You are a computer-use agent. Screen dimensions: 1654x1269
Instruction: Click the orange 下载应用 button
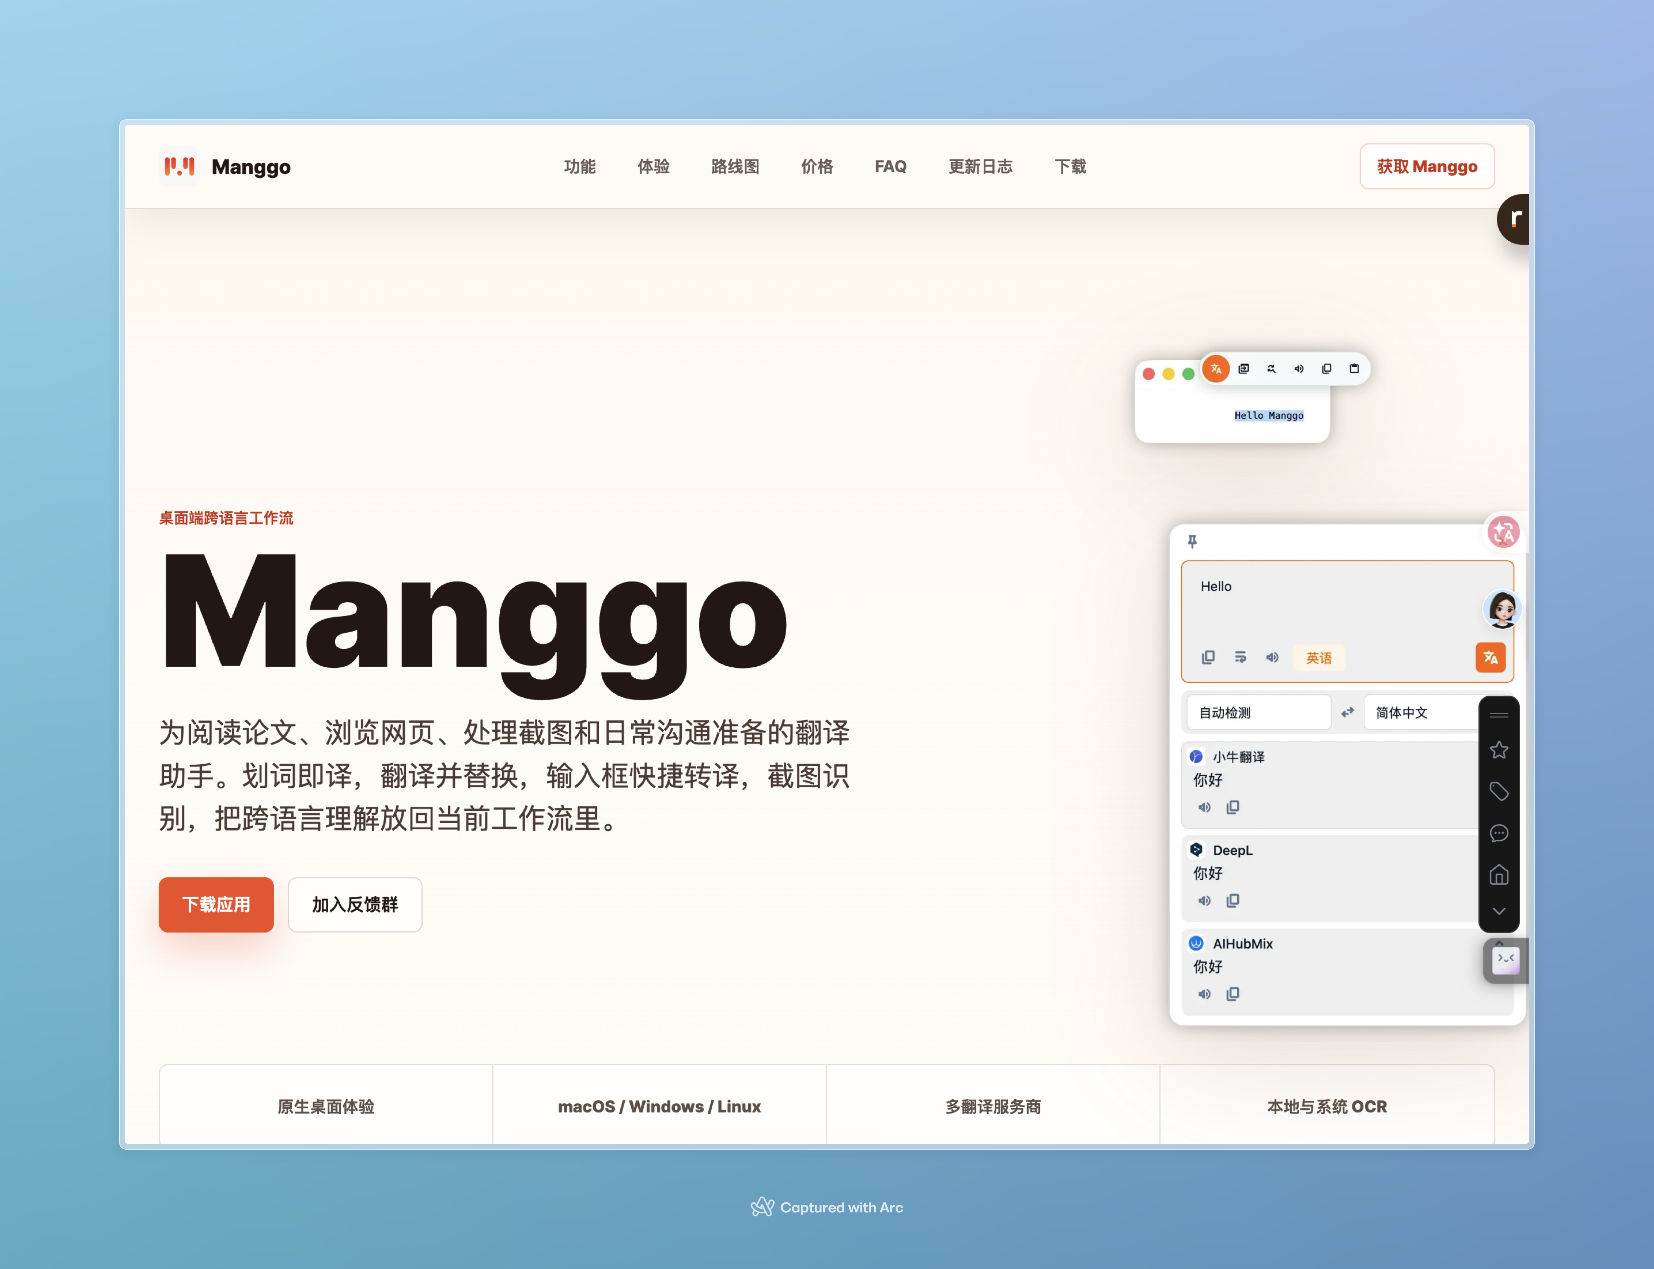coord(216,904)
